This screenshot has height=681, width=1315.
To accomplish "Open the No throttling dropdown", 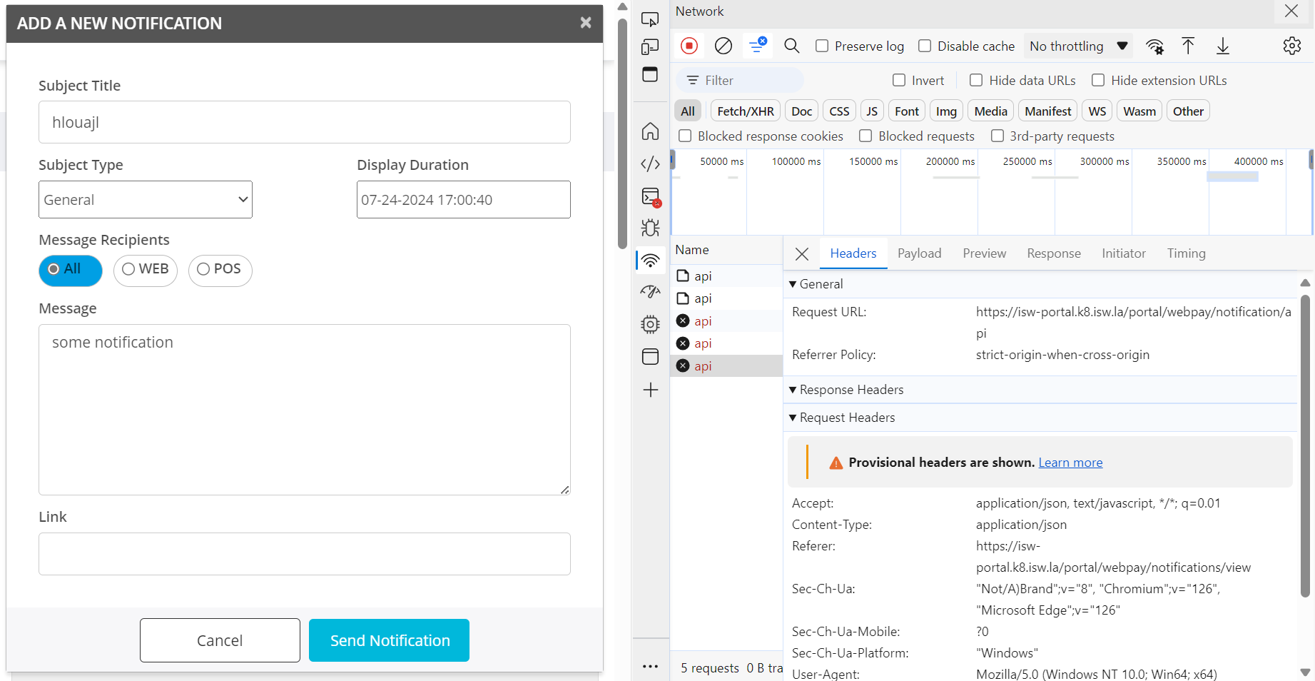I will click(1078, 46).
